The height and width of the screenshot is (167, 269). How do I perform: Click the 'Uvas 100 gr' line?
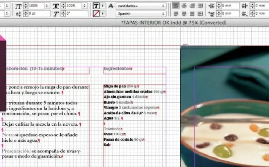(x=114, y=134)
